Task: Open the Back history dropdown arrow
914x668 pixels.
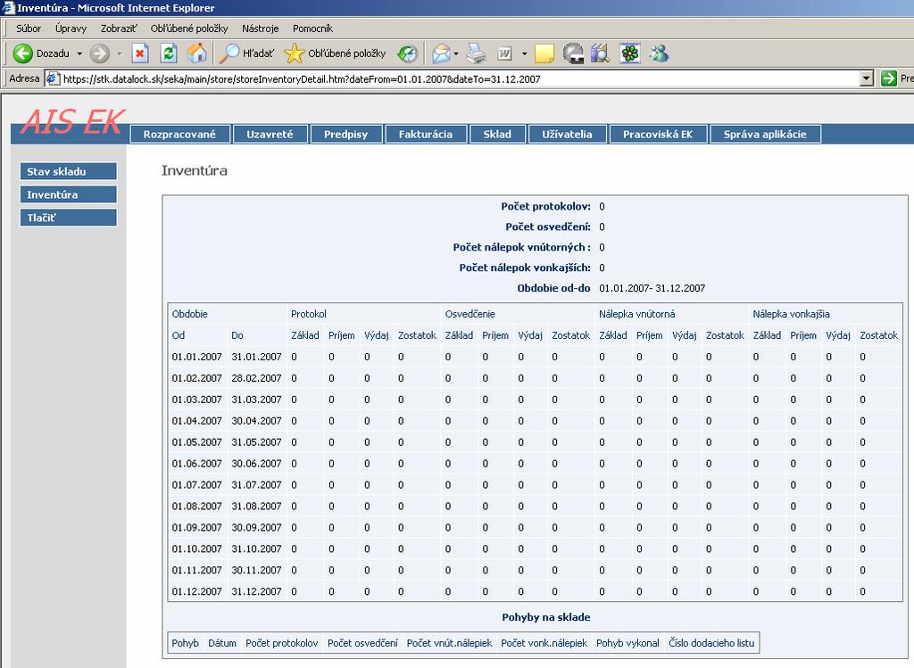Action: [79, 54]
